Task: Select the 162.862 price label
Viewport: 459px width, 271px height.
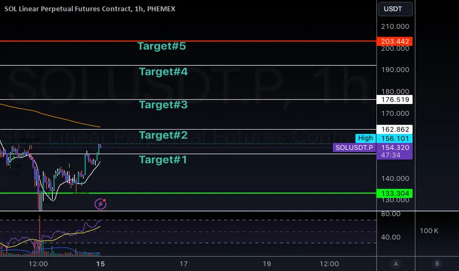Action: (x=394, y=129)
